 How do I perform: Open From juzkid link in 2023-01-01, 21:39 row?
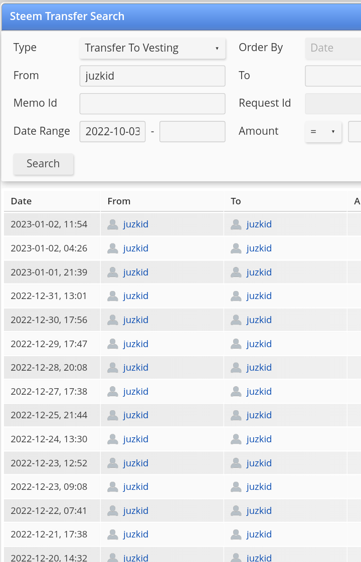136,272
